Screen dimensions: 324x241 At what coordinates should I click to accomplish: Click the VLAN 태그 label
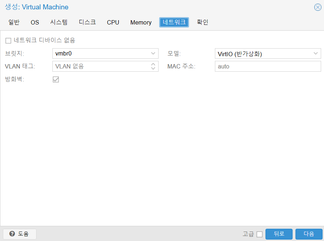[20, 66]
